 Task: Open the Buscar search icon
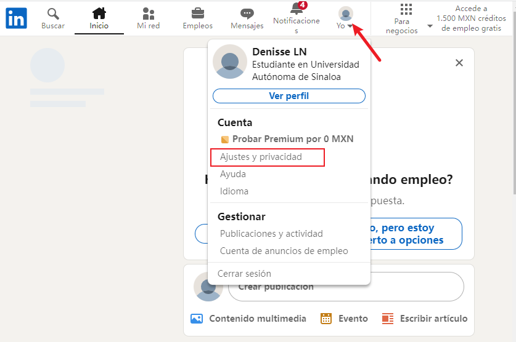point(53,14)
